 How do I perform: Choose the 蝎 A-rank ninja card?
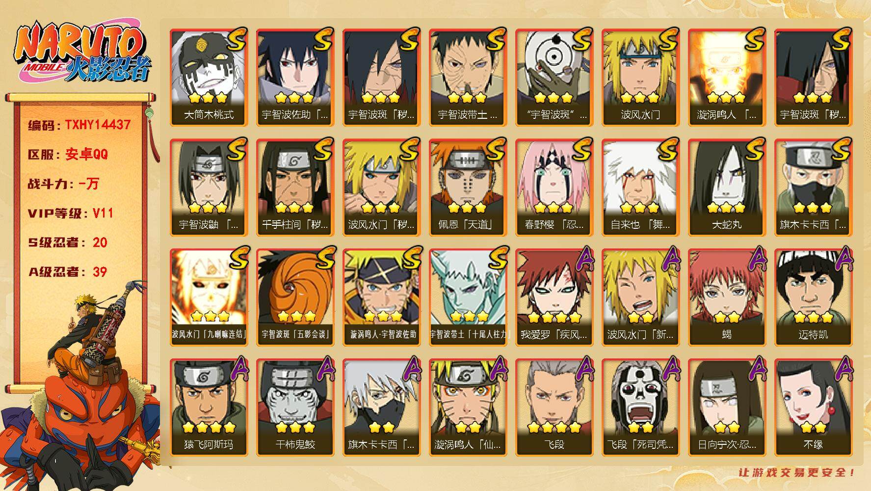point(727,298)
